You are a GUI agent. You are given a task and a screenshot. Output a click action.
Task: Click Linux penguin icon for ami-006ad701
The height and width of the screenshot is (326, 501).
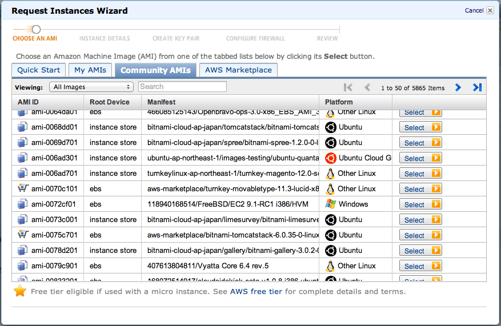(x=330, y=174)
